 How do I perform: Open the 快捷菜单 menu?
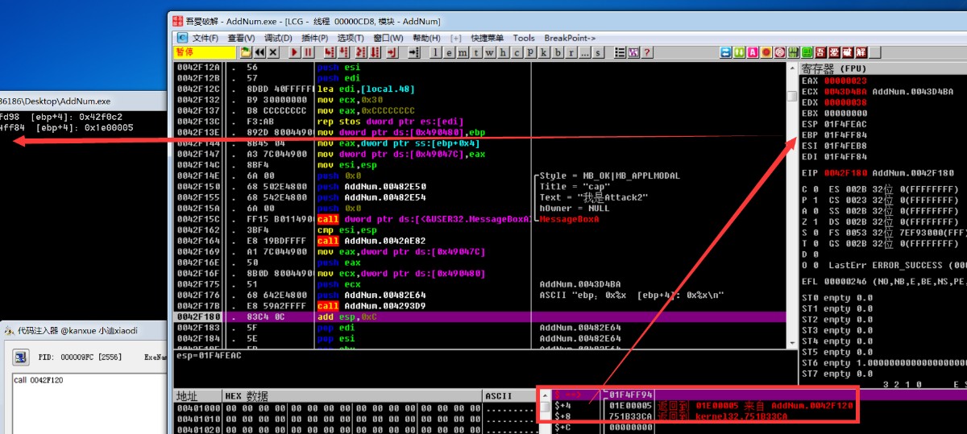tap(488, 38)
